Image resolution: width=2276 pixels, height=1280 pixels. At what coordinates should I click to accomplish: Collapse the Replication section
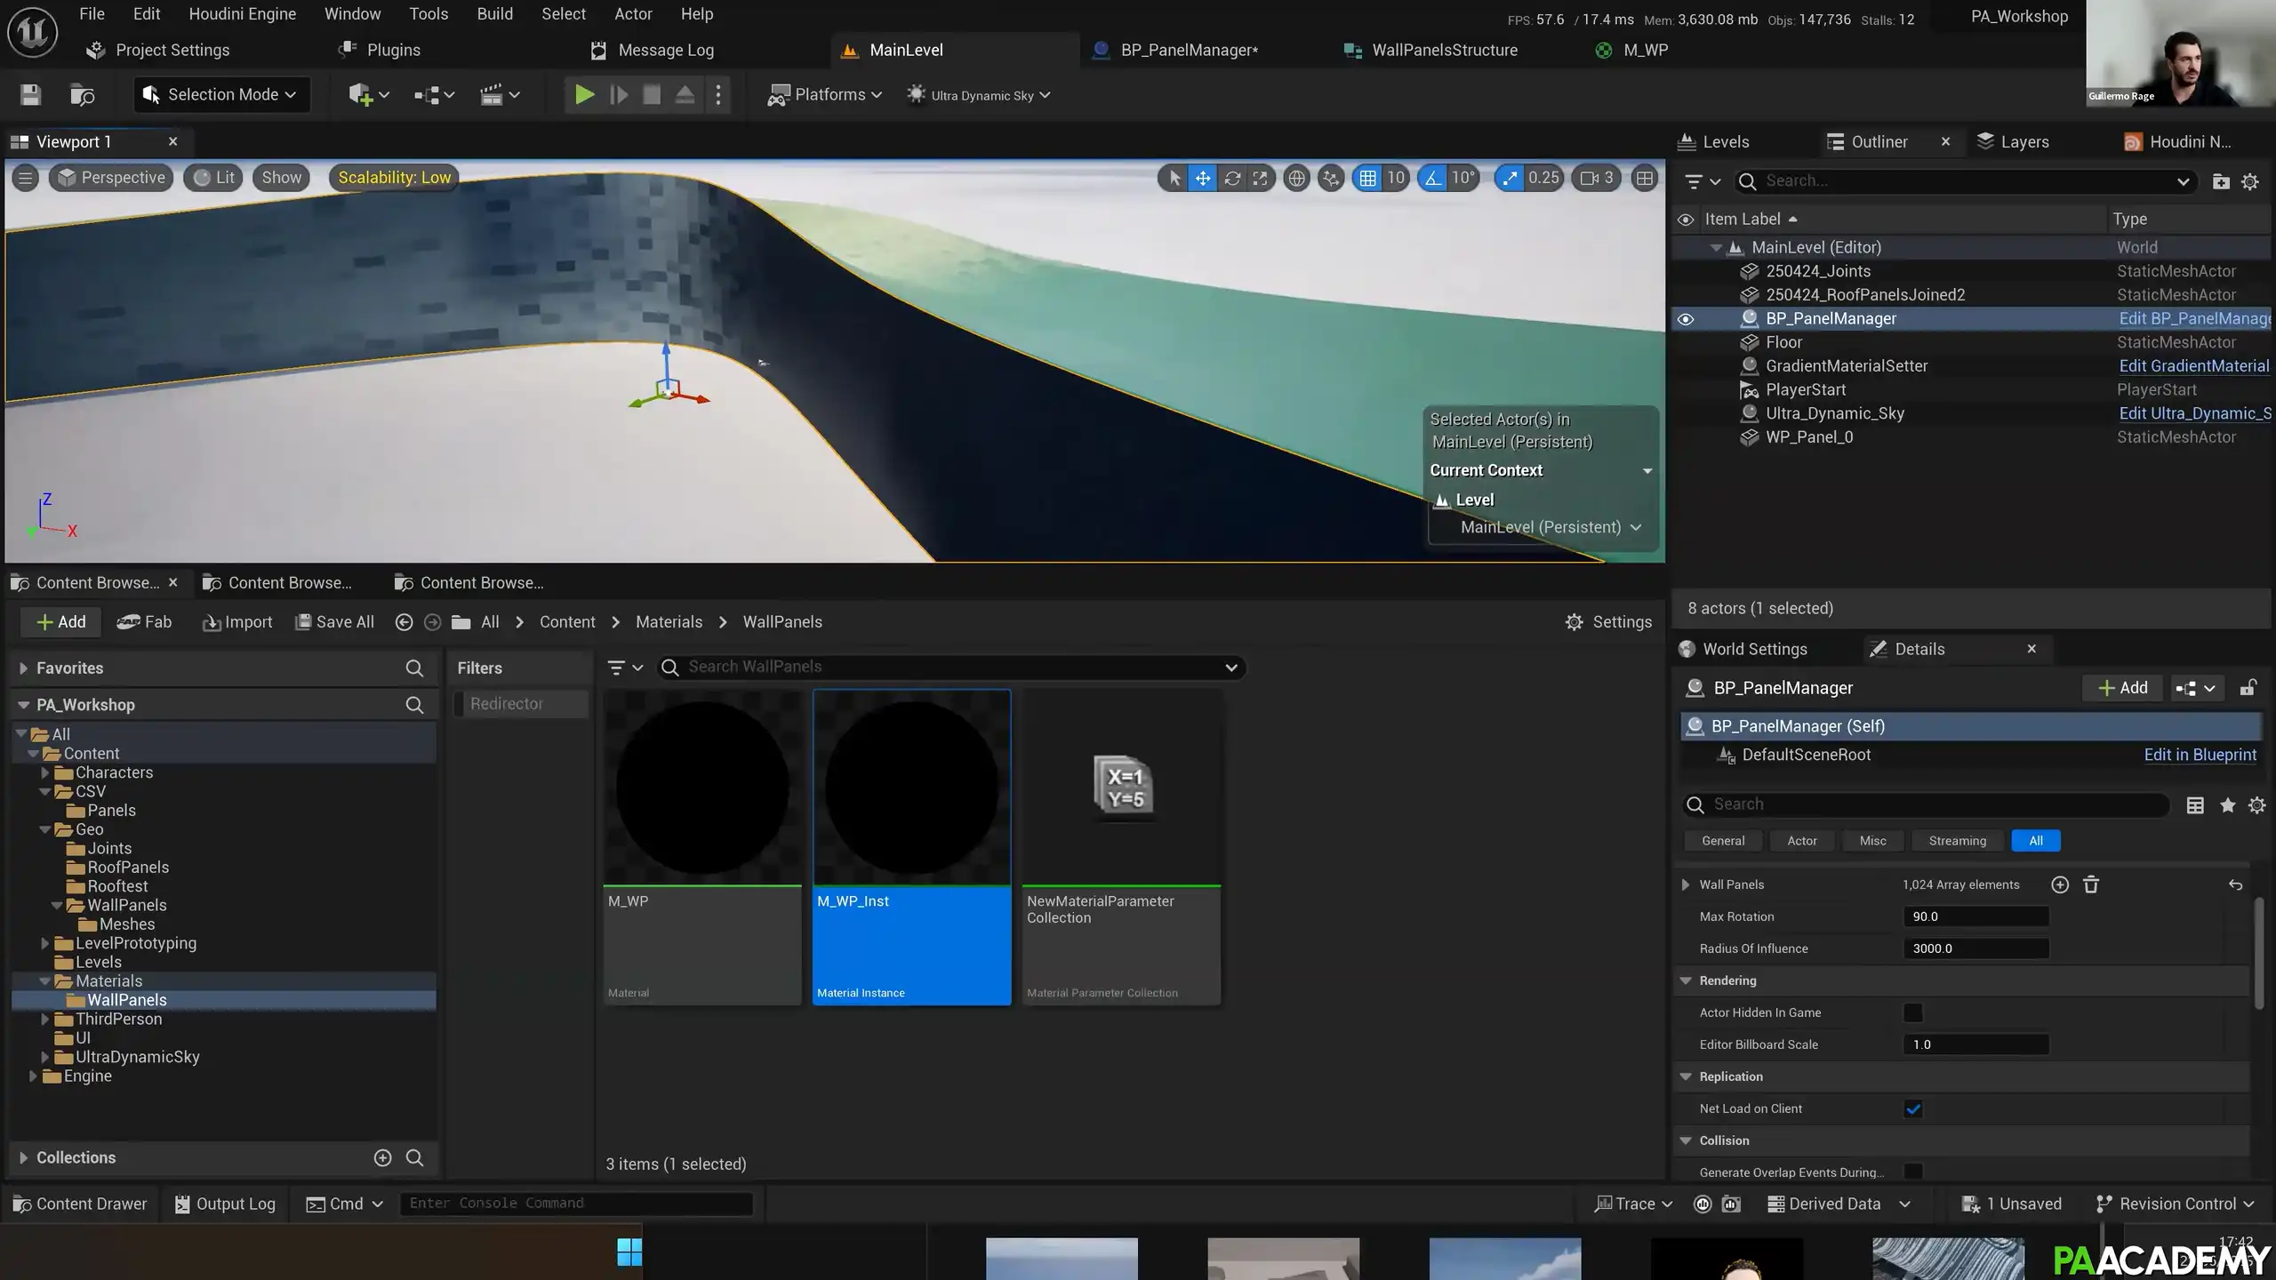(1686, 1076)
